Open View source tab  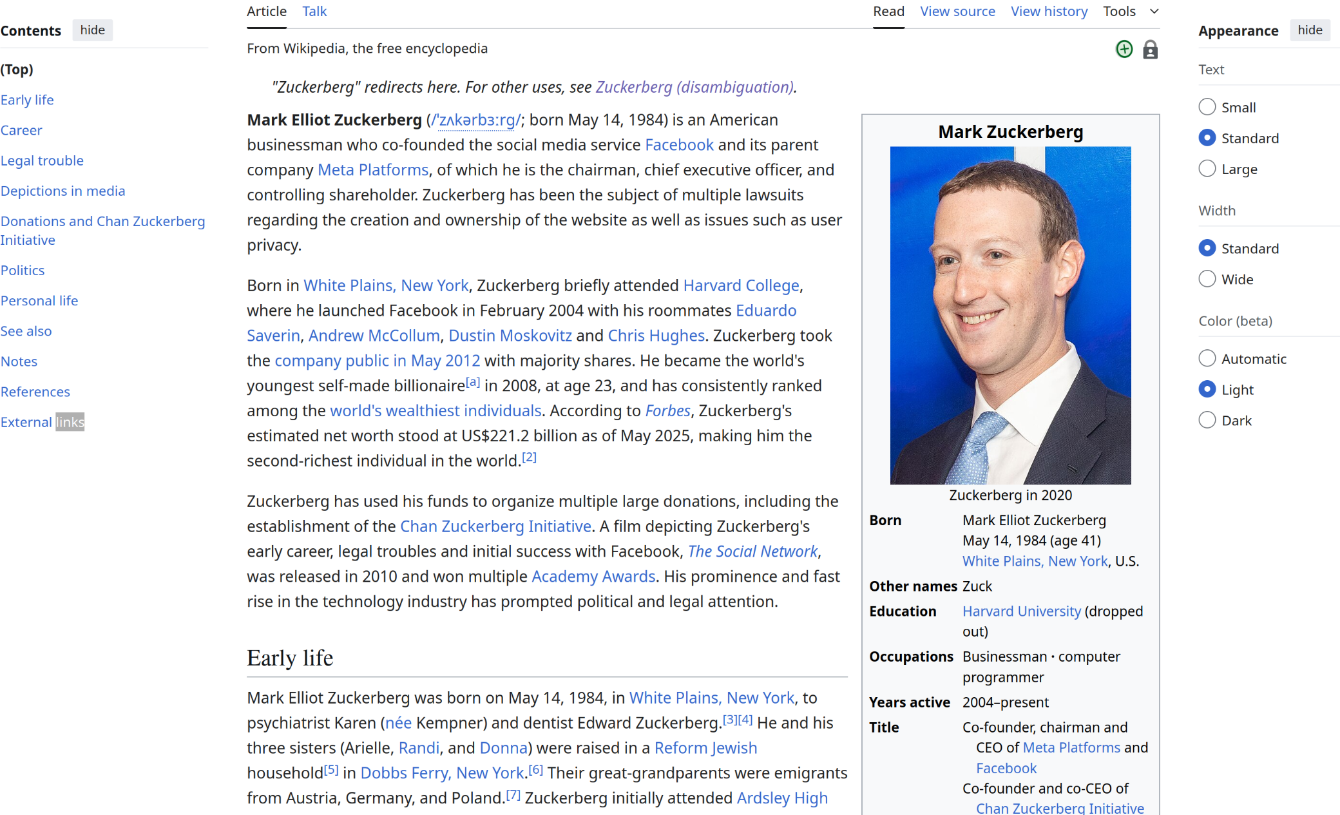[957, 12]
